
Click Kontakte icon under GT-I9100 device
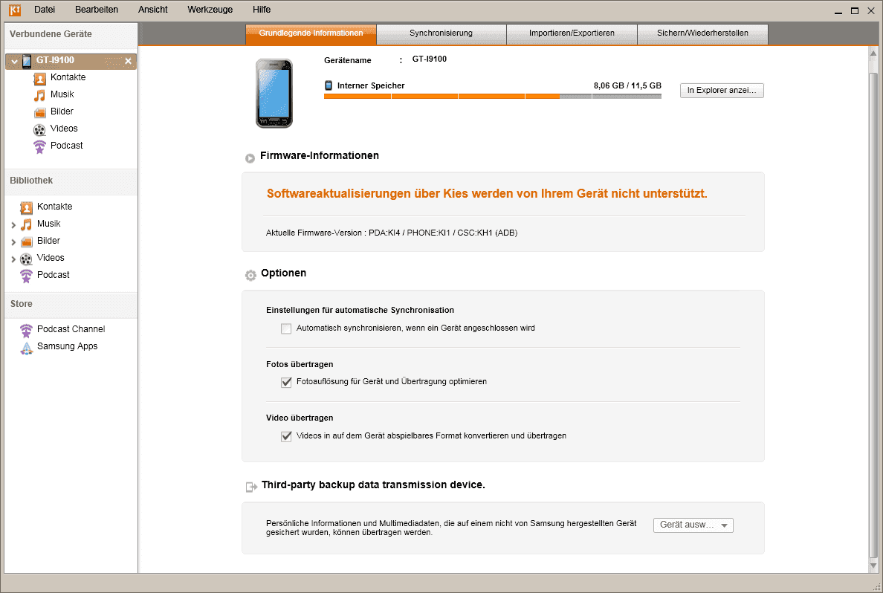(39, 78)
